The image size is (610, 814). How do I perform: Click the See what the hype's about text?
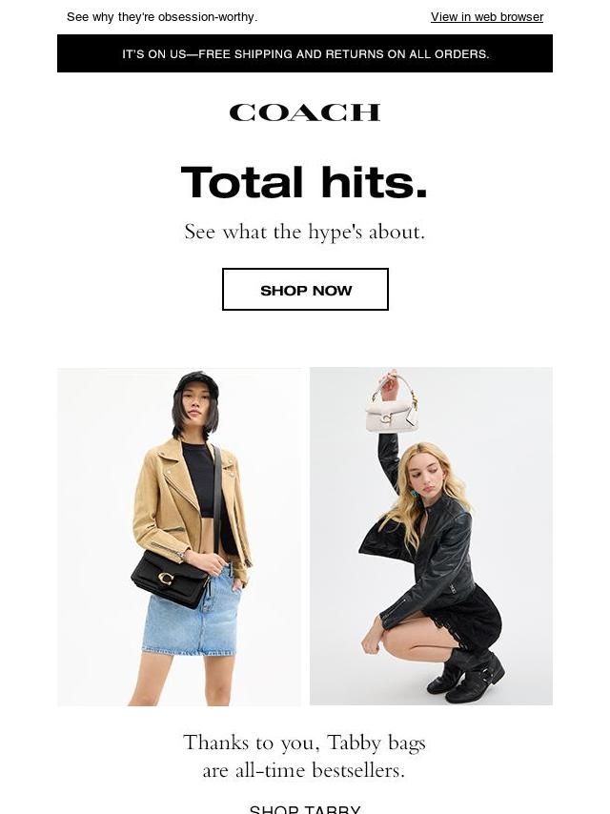pos(305,232)
